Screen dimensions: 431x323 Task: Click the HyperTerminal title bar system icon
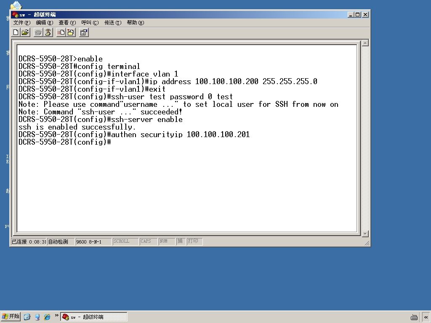point(15,15)
